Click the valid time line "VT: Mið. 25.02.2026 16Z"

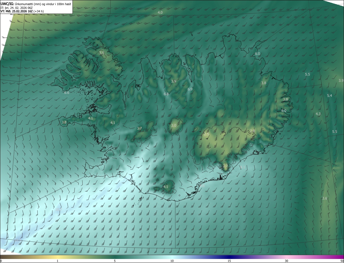16,11
